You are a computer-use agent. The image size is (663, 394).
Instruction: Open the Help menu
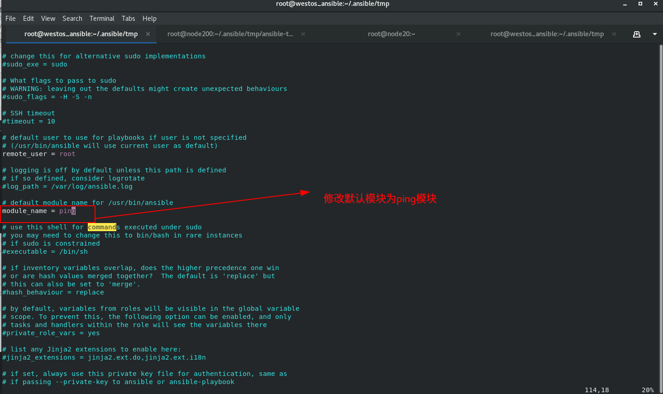click(x=149, y=19)
